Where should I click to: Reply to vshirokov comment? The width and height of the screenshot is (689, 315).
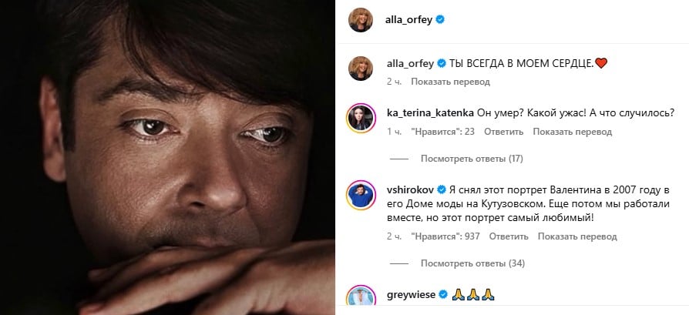pyautogui.click(x=509, y=236)
